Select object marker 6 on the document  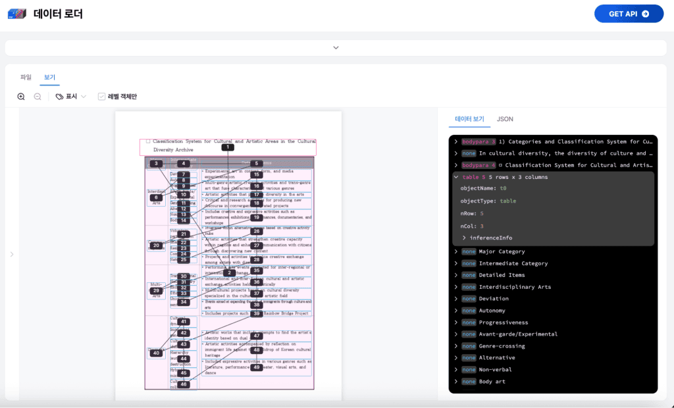(156, 198)
